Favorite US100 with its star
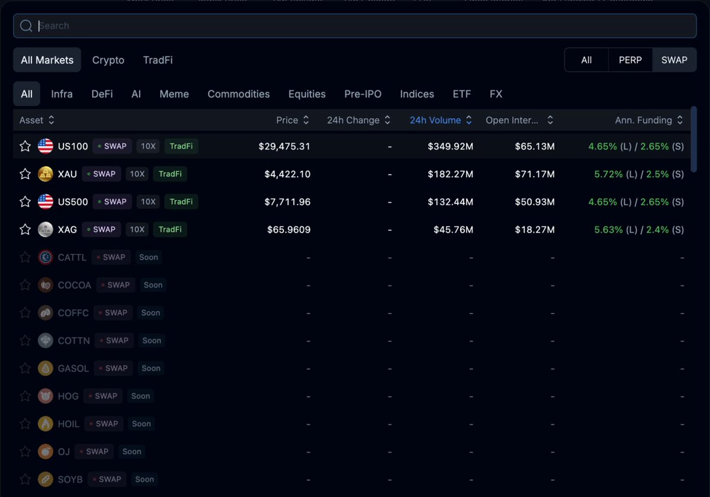 [x=25, y=146]
